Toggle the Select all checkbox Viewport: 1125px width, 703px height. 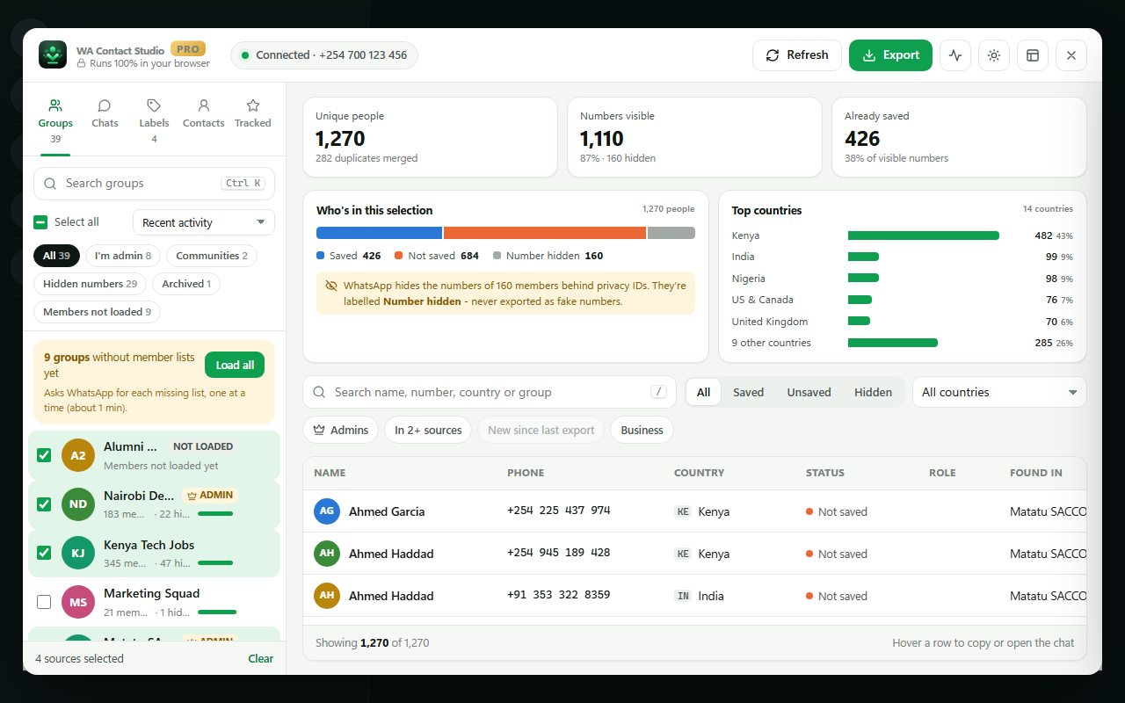pyautogui.click(x=40, y=222)
